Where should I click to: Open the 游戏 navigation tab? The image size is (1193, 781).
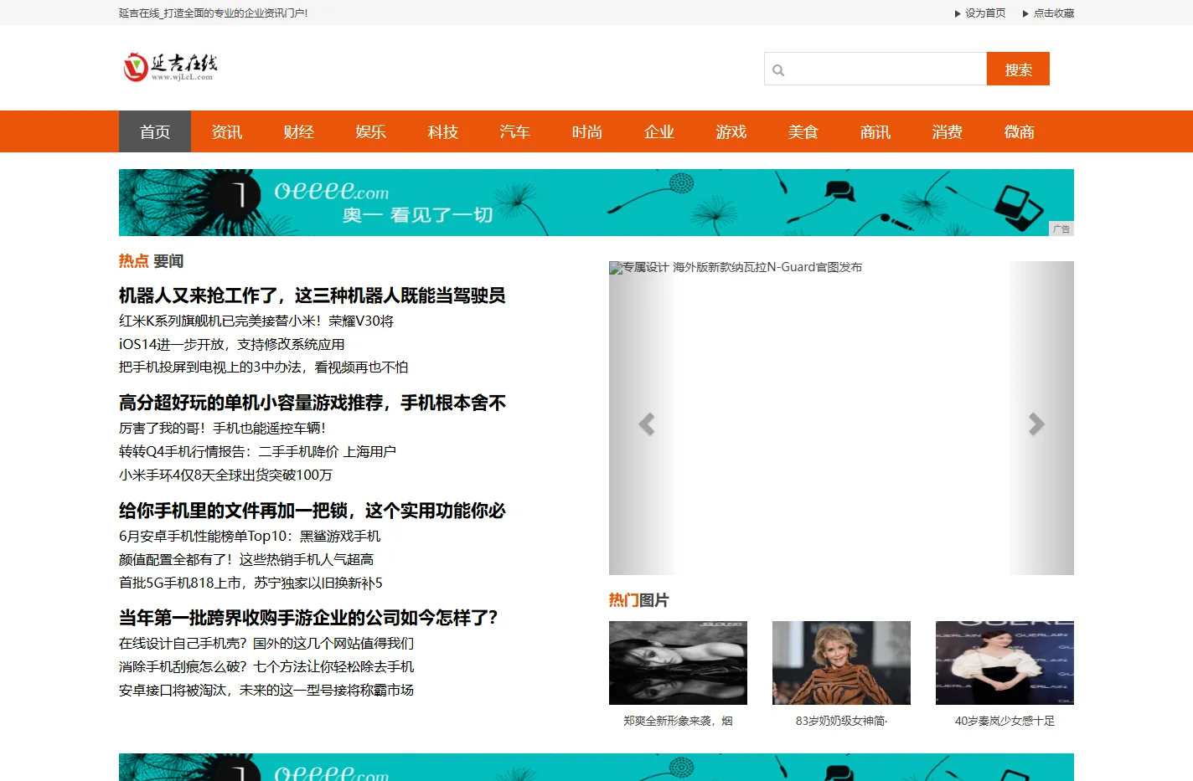(731, 131)
